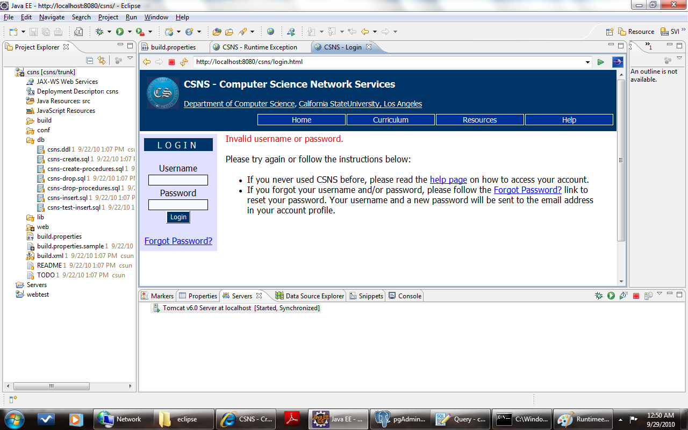Screen dimensions: 688x430
Task: Click the browser refresh icon
Action: click(184, 62)
